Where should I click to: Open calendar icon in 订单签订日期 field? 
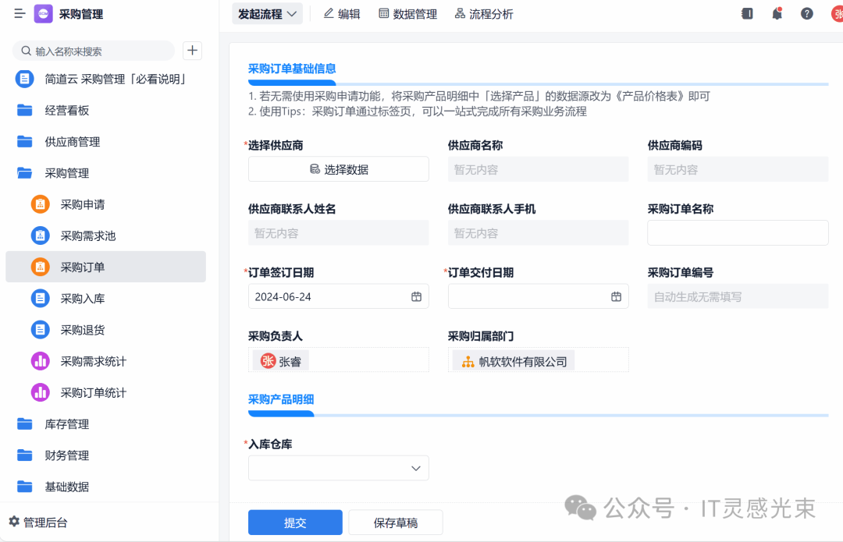(417, 296)
